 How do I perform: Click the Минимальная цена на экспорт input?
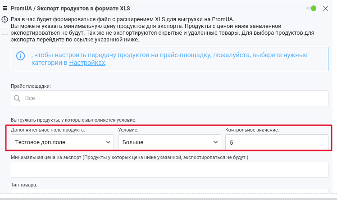tap(169, 170)
